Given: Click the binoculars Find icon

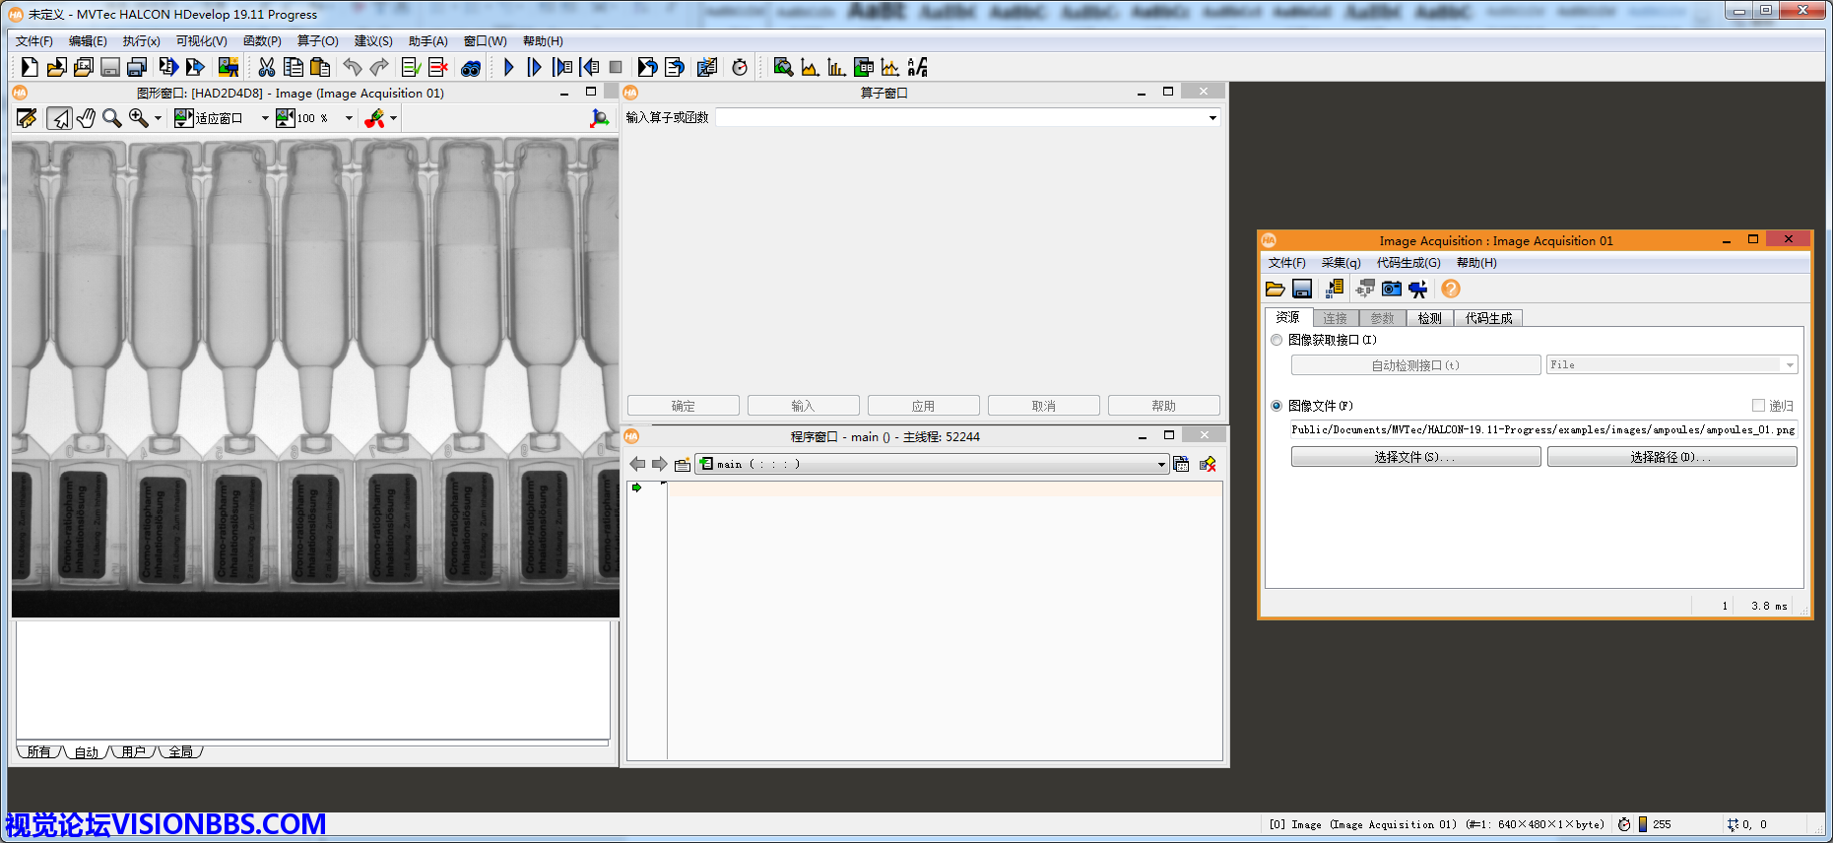Looking at the screenshot, I should coord(471,67).
